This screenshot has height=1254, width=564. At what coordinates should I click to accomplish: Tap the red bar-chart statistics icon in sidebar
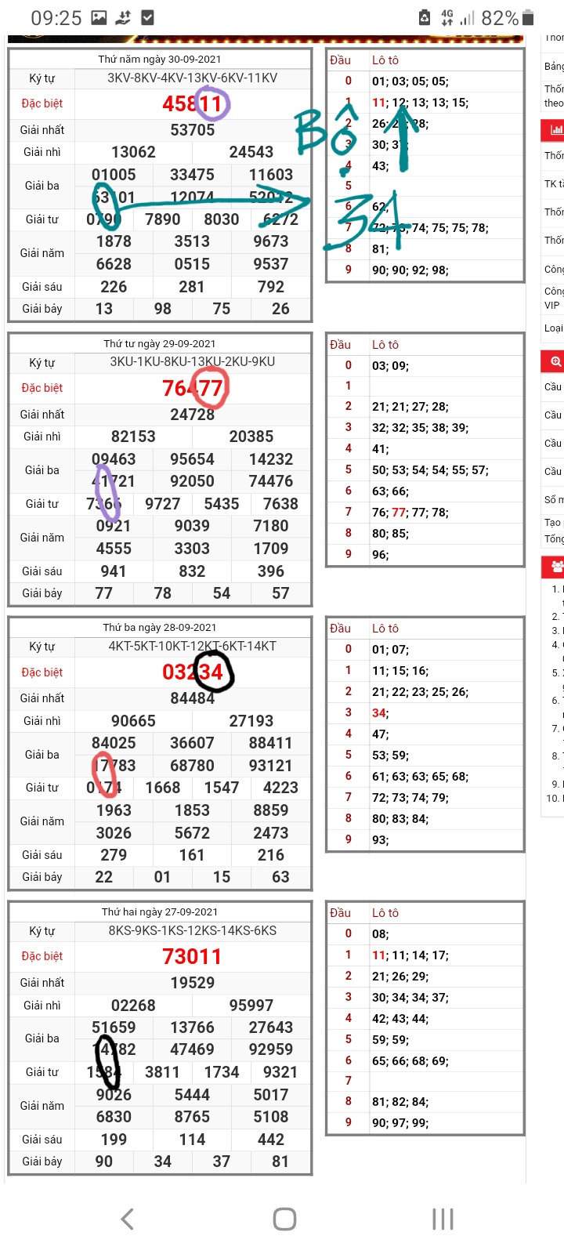pyautogui.click(x=556, y=130)
